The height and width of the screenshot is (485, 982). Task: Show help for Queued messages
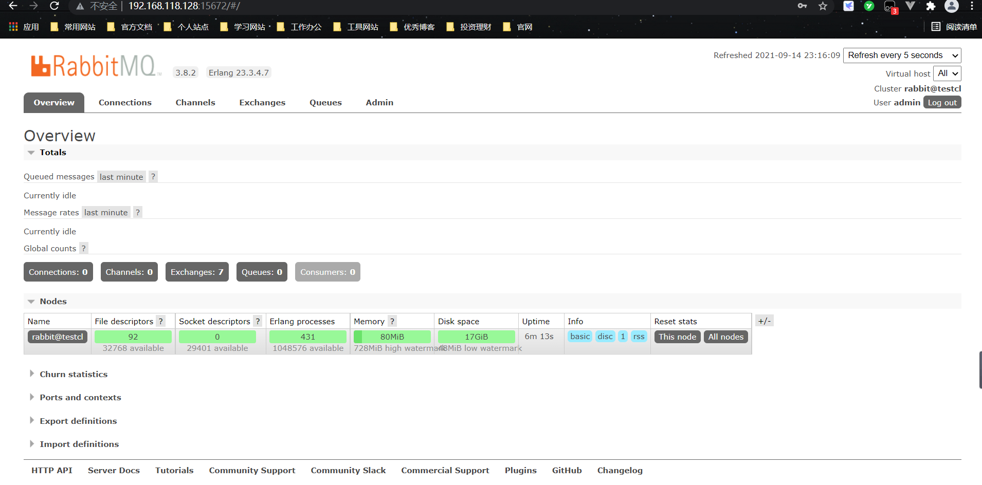[x=153, y=177]
